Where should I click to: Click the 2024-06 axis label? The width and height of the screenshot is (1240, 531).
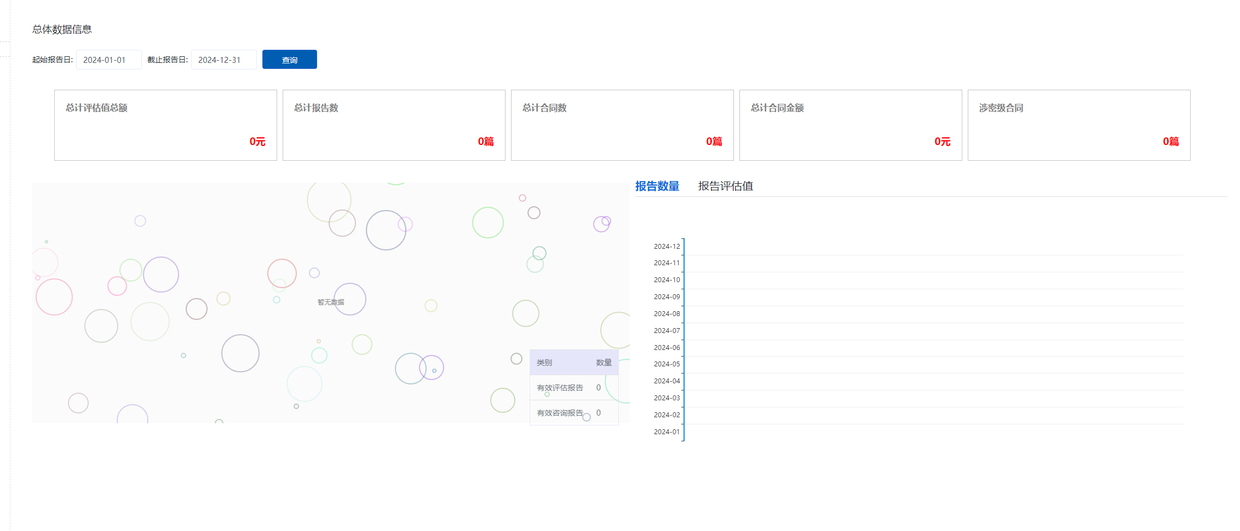pos(667,348)
